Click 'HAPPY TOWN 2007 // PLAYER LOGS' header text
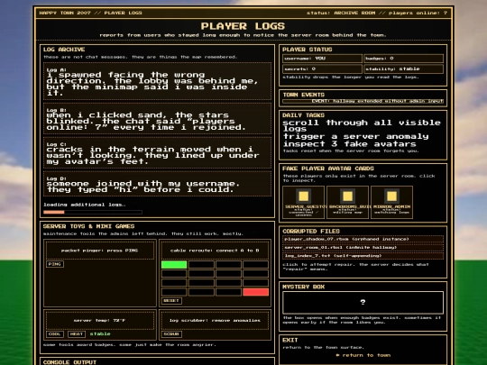487x365 pixels. 91,13
